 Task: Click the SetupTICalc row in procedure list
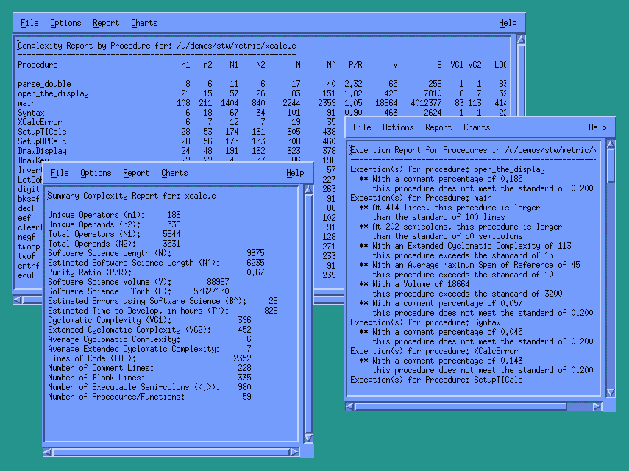coord(43,132)
